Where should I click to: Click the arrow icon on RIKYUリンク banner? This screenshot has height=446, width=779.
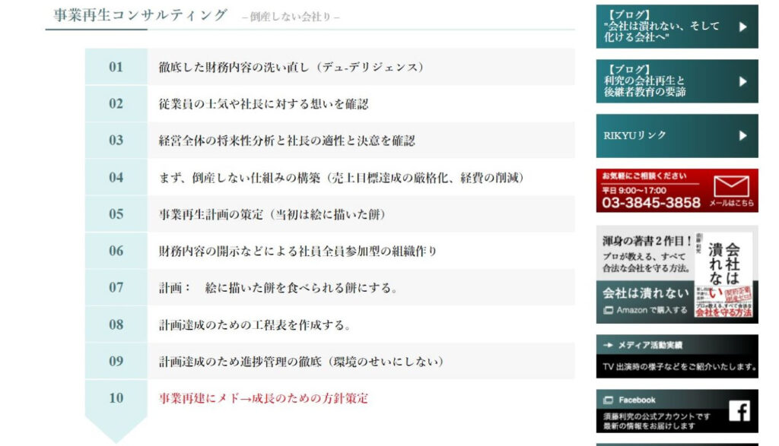tap(742, 136)
